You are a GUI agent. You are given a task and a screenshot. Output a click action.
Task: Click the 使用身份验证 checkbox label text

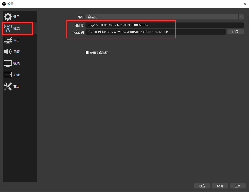pyautogui.click(x=99, y=53)
